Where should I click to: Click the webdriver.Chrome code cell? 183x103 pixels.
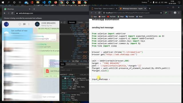136,54
